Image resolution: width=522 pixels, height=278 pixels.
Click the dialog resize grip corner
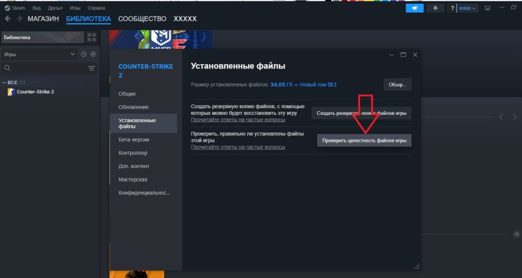(x=416, y=266)
